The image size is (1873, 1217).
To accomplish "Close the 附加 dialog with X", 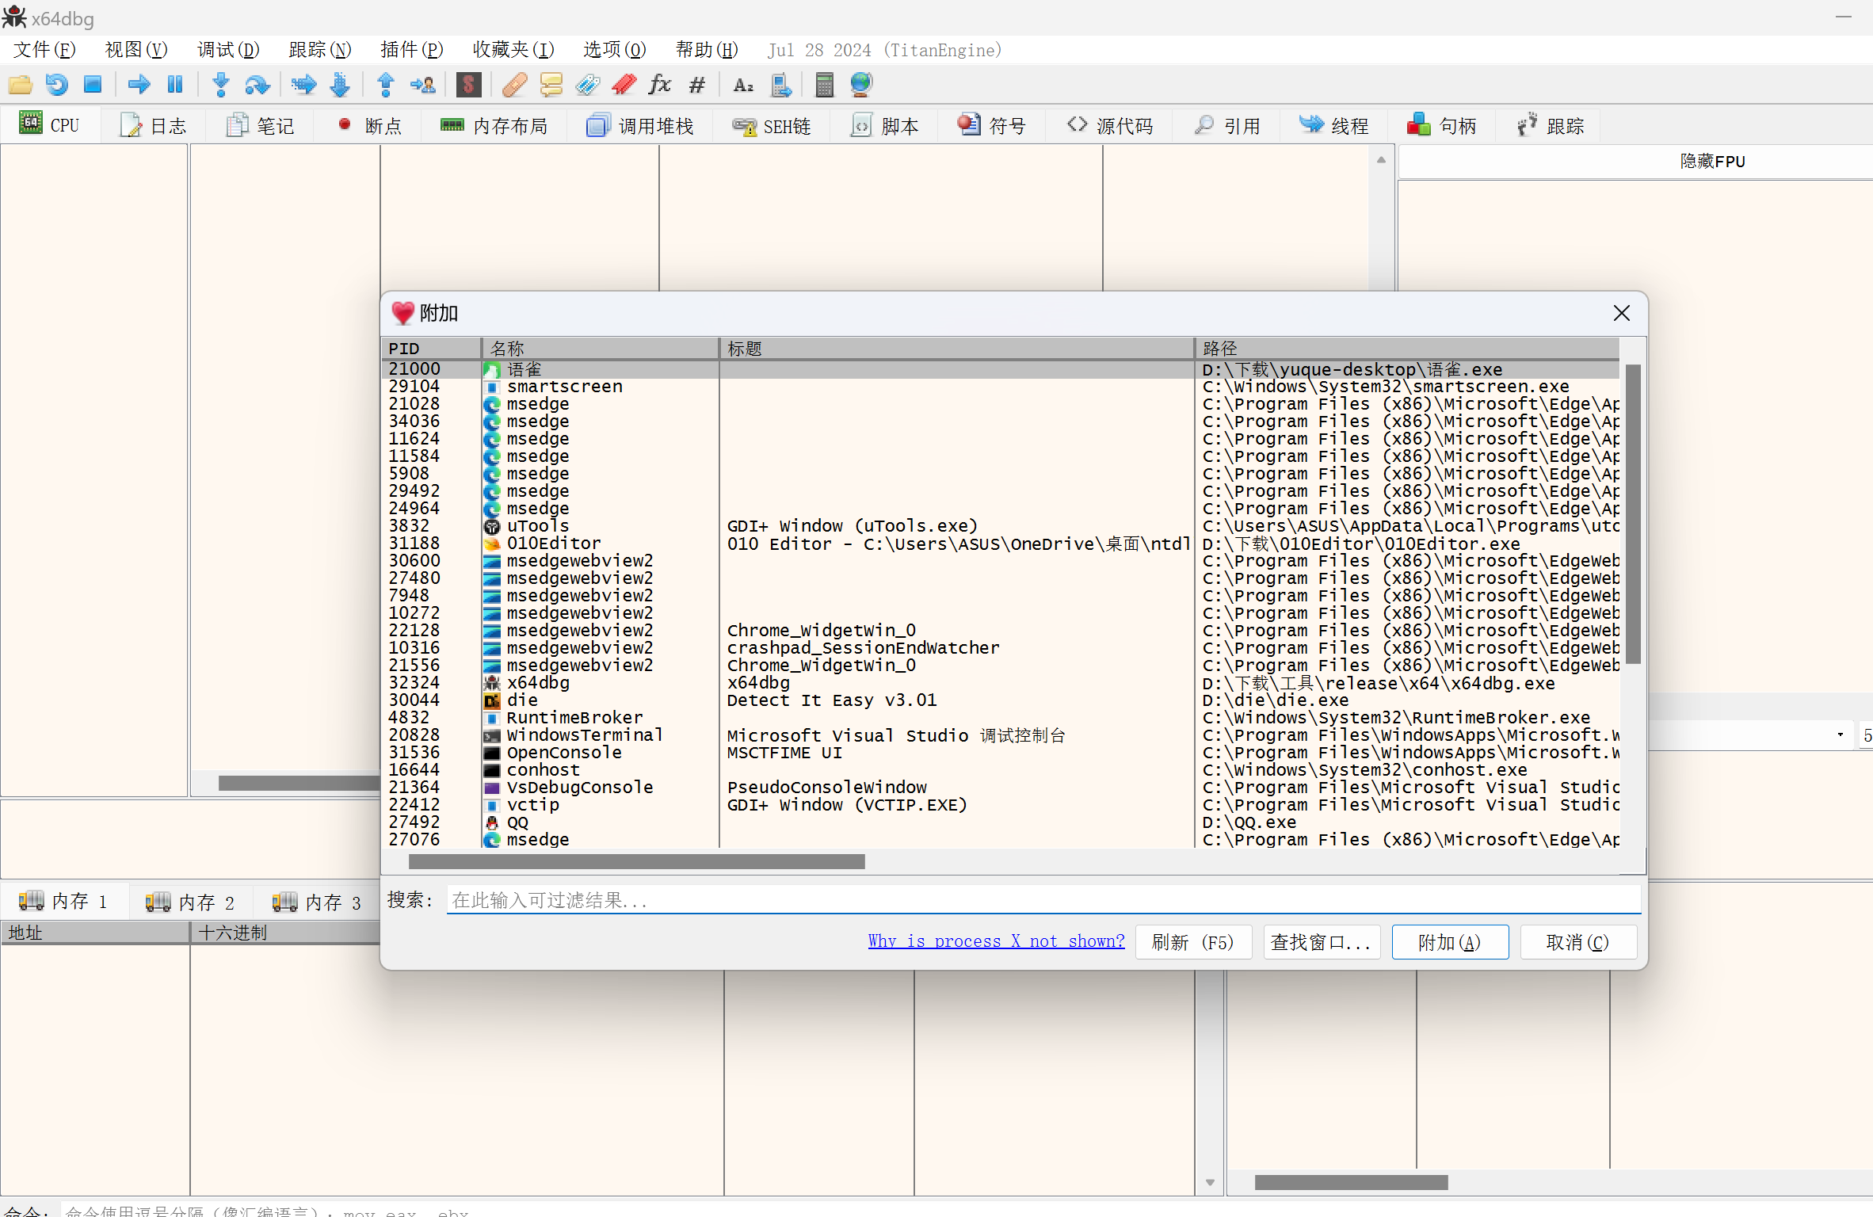I will click(1622, 313).
